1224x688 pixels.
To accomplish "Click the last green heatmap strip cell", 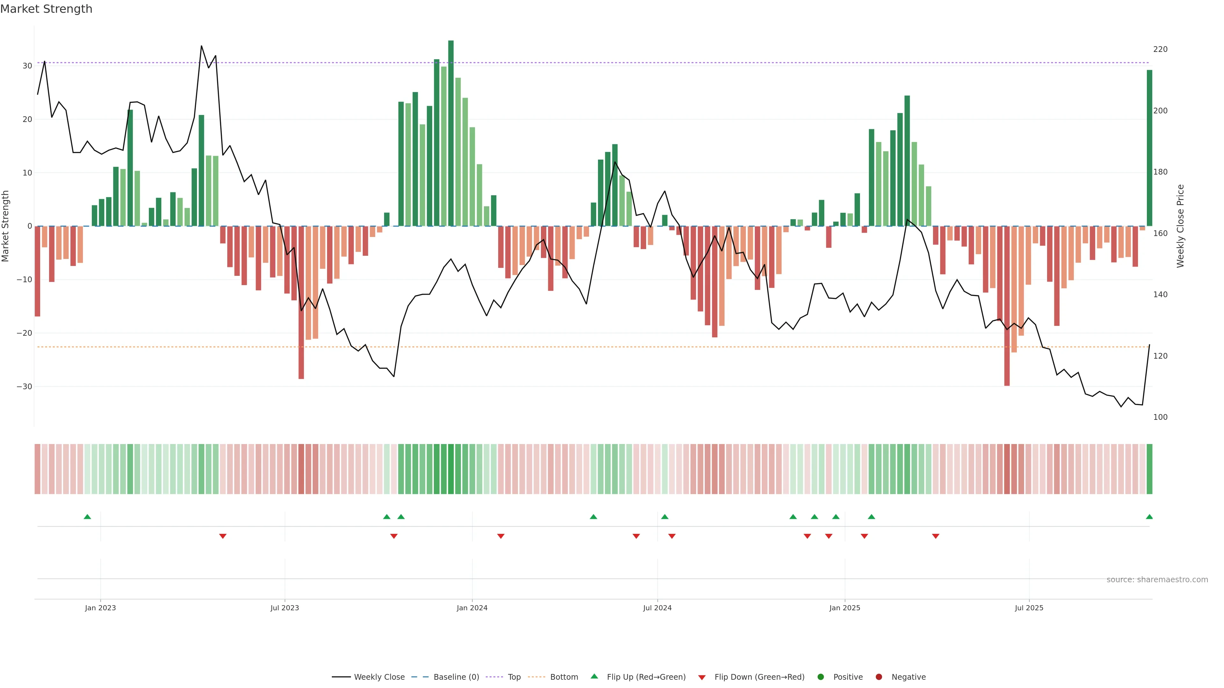I will pos(1149,469).
